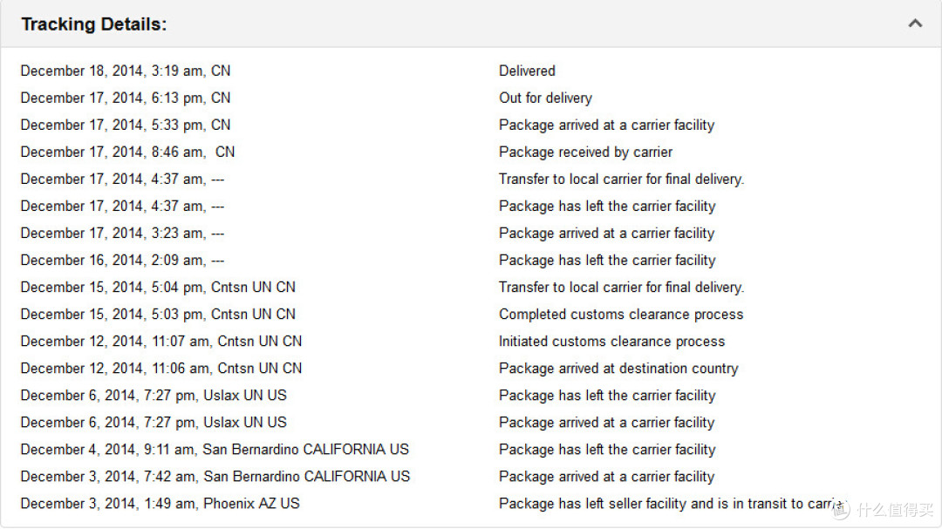Select Package arrived at destination country
Viewport: 942px width, 529px height.
coord(618,368)
